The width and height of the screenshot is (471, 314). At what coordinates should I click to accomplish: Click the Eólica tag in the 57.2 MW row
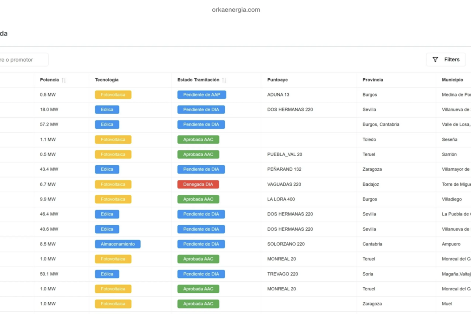pos(107,124)
